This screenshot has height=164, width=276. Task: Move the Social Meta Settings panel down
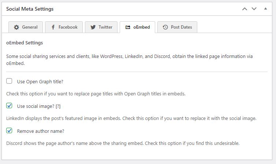[254, 9]
